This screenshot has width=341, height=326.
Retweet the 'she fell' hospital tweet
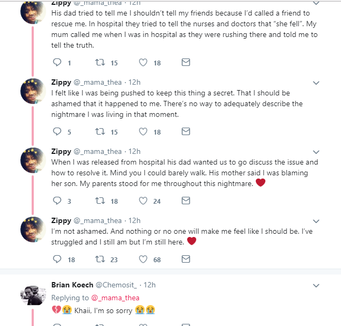pos(99,63)
